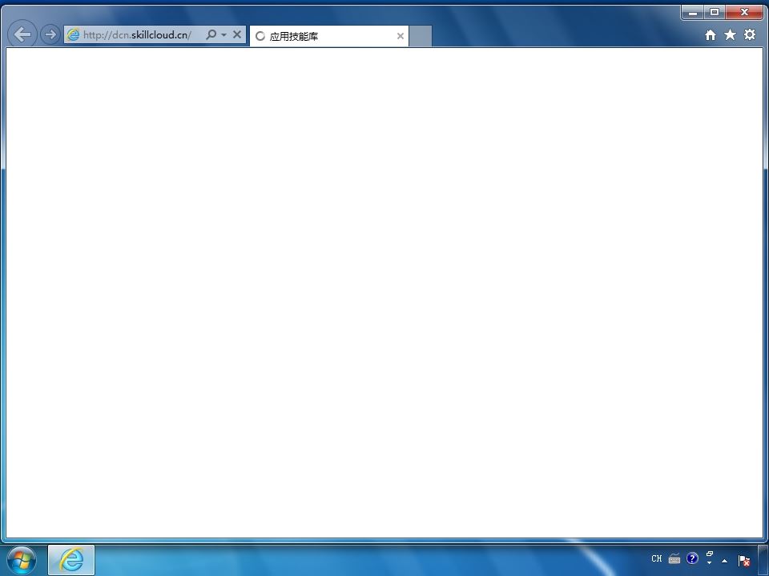
Task: Close the Internet Explorer window
Action: tap(744, 12)
